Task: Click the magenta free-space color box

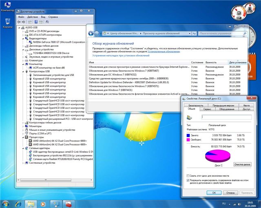Action: [x=188, y=140]
